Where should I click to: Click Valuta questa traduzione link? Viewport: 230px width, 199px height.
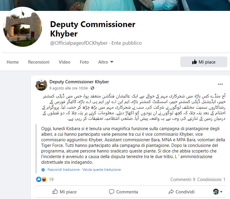click(102, 170)
